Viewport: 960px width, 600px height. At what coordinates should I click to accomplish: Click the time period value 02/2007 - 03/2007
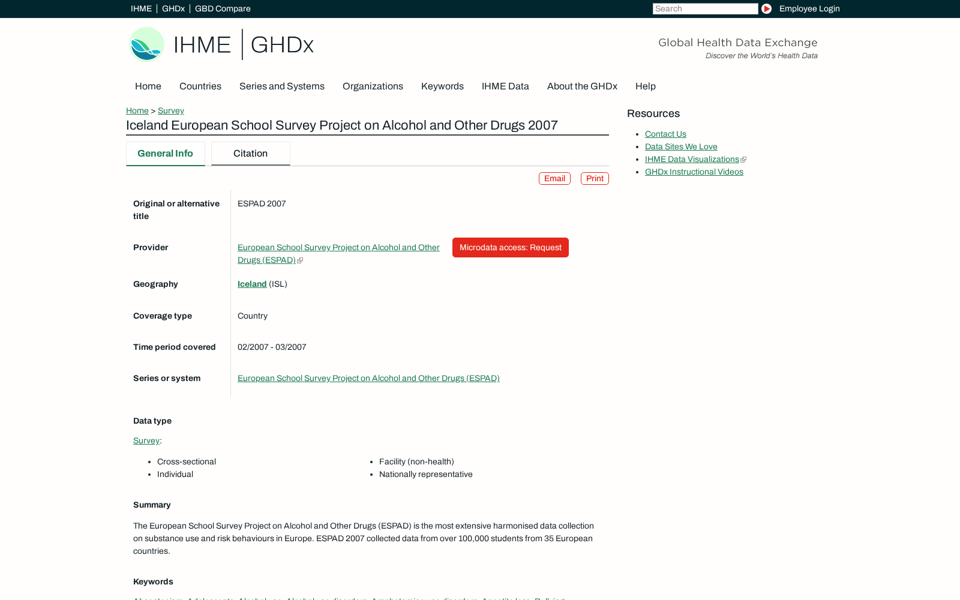tap(272, 347)
